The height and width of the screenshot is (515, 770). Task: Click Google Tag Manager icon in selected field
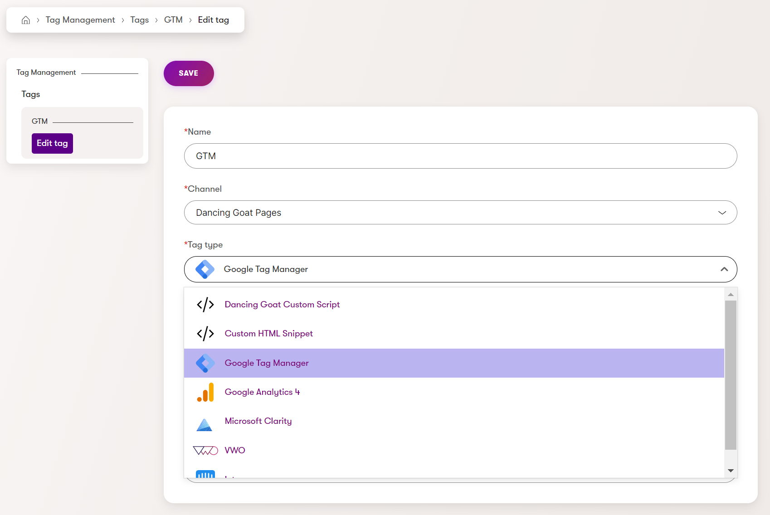[205, 269]
